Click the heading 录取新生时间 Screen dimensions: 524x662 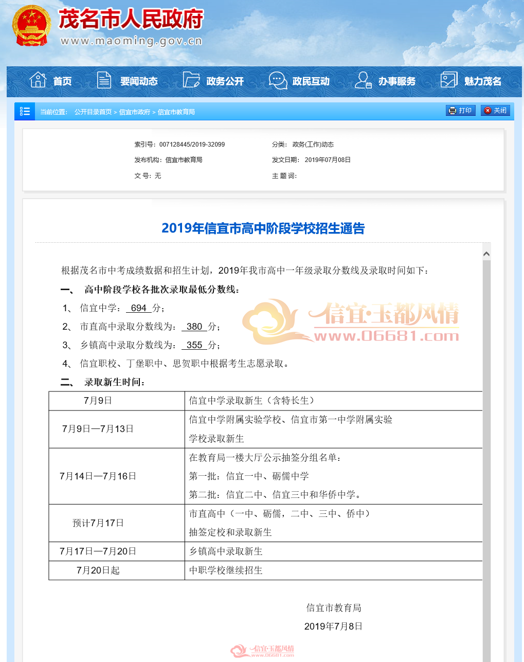114,382
